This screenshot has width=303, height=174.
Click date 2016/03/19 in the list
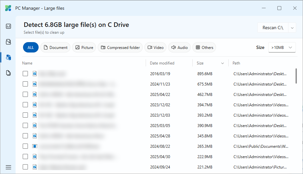click(160, 74)
